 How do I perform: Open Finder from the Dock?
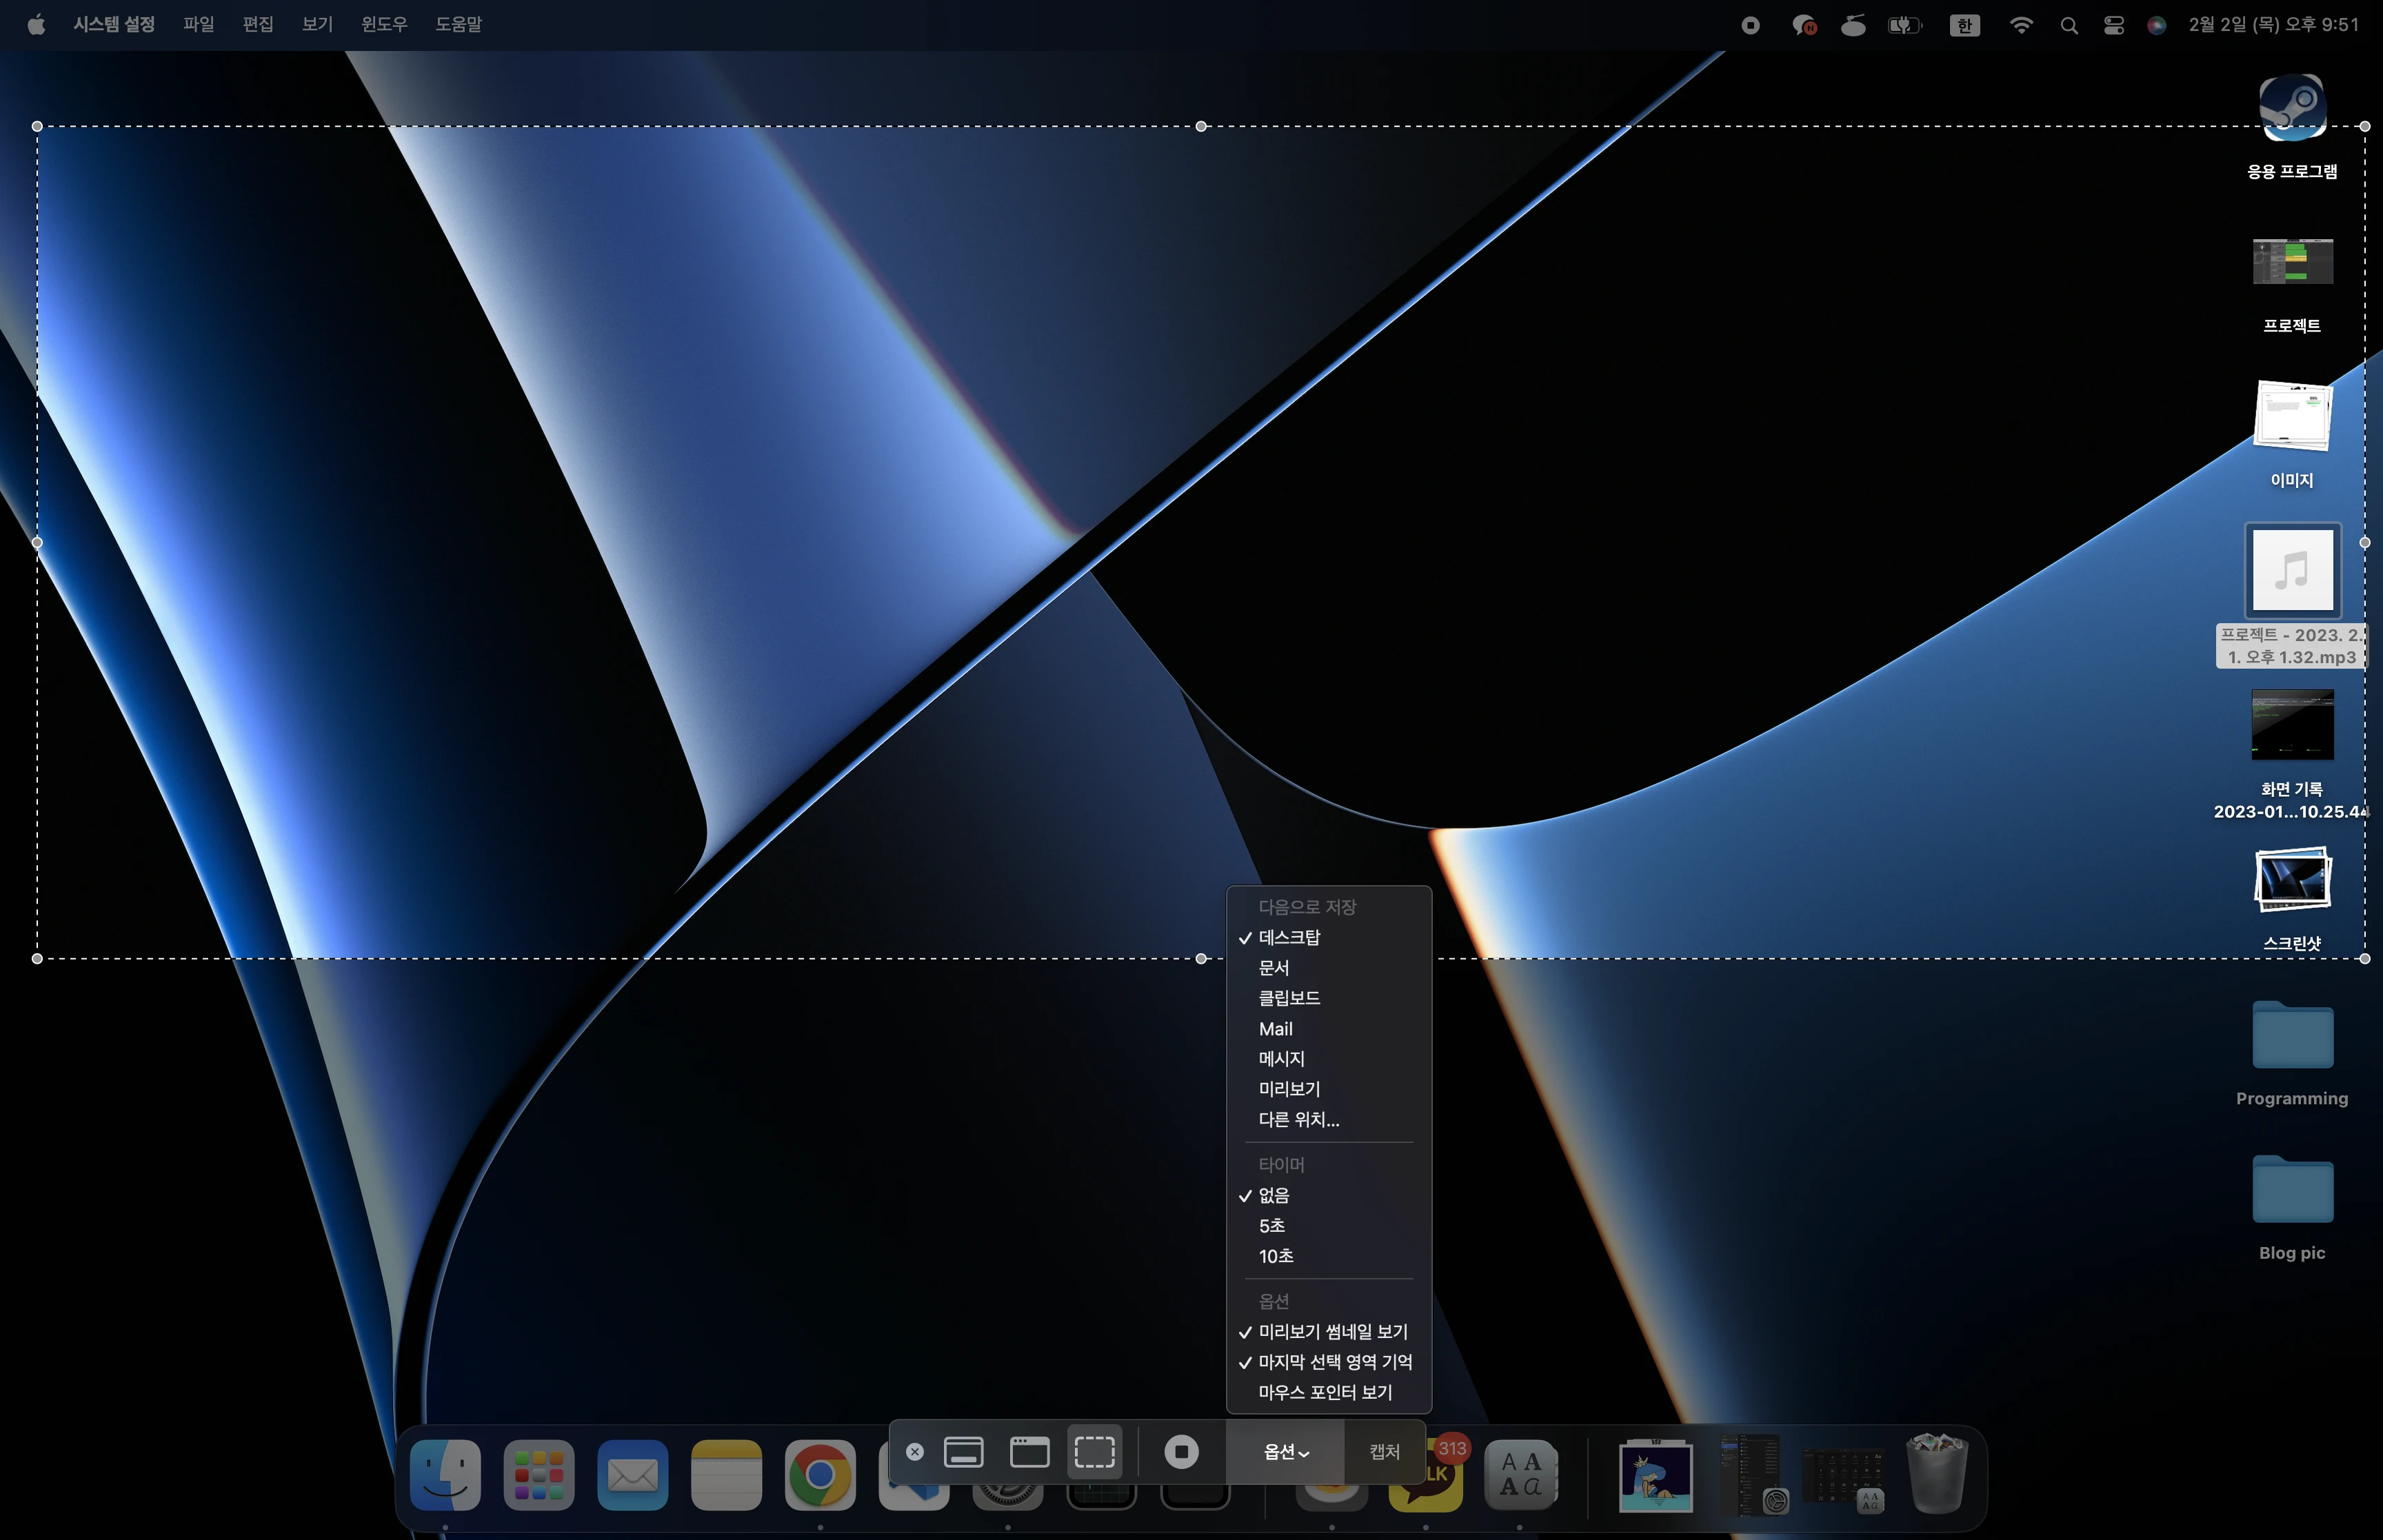[445, 1474]
